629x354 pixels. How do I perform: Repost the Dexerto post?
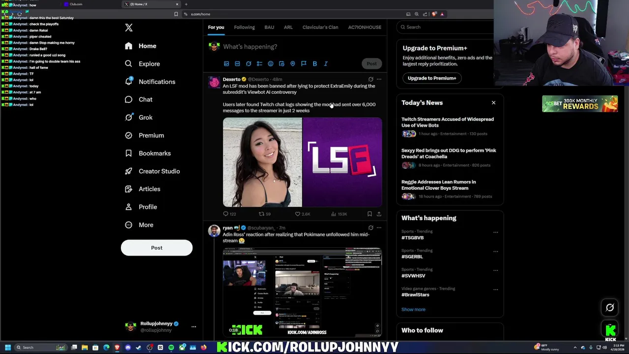pyautogui.click(x=265, y=214)
